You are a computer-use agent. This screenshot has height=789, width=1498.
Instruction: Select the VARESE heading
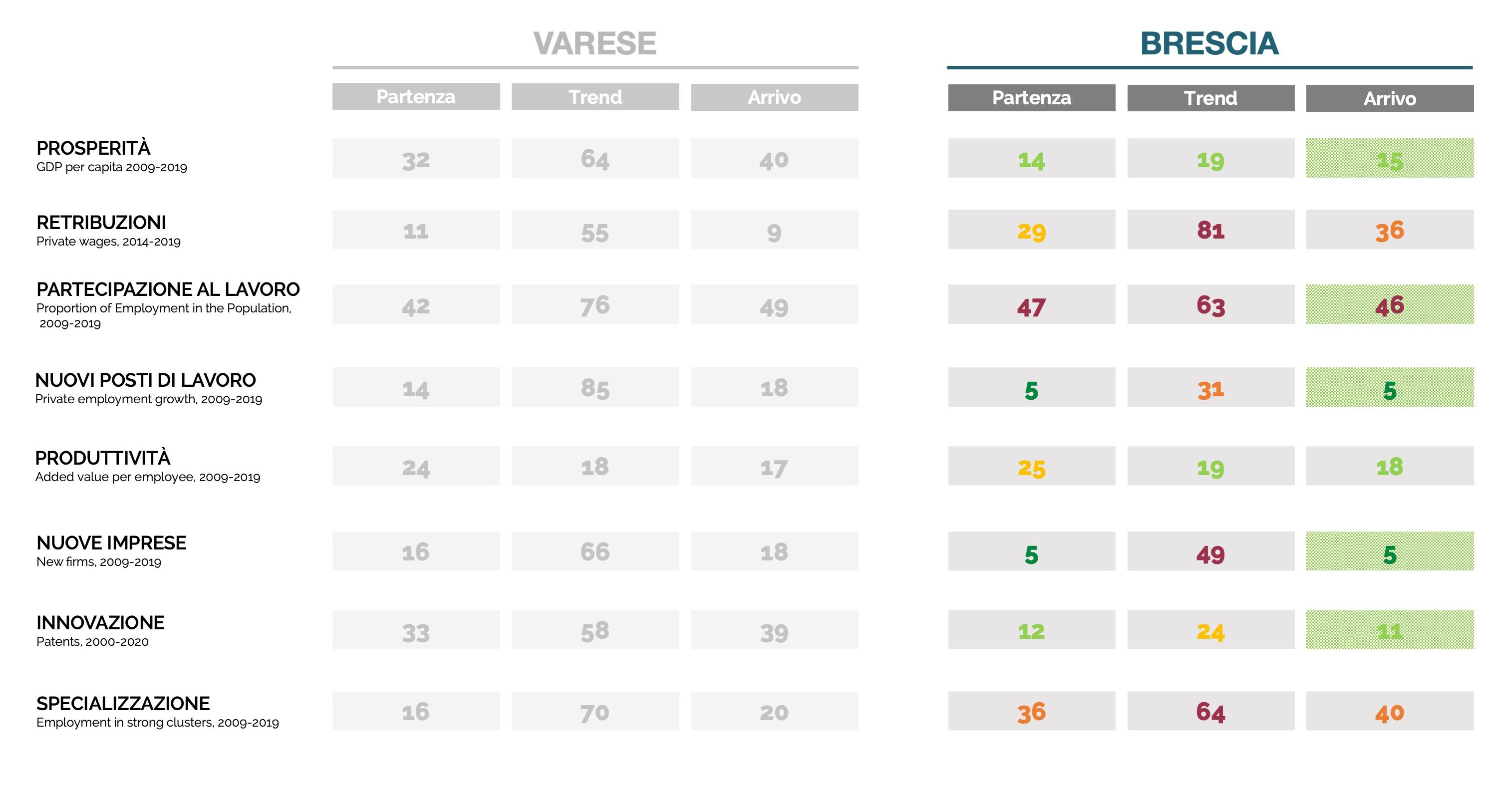[x=595, y=43]
